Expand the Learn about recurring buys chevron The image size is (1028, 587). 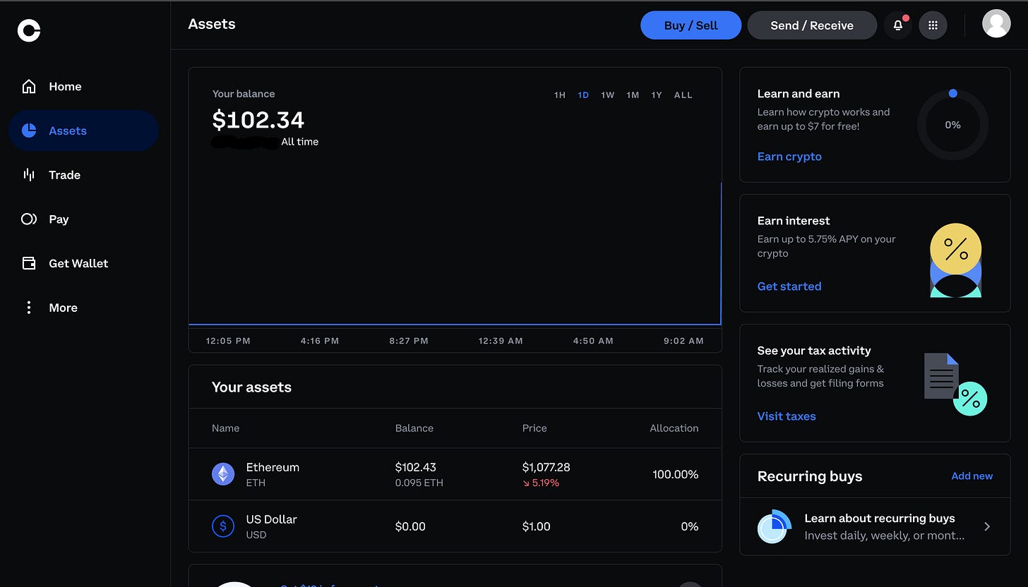(x=987, y=526)
